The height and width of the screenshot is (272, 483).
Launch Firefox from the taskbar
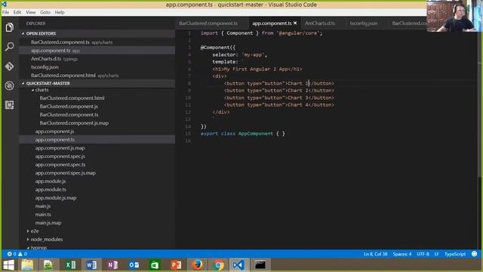(197, 265)
